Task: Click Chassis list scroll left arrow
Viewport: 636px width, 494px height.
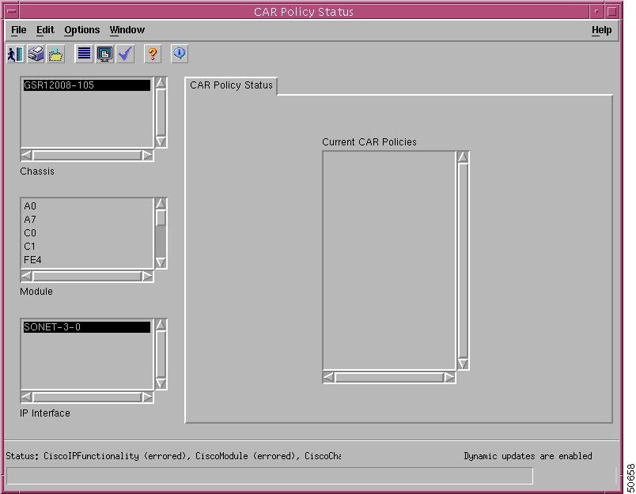Action: click(x=26, y=155)
